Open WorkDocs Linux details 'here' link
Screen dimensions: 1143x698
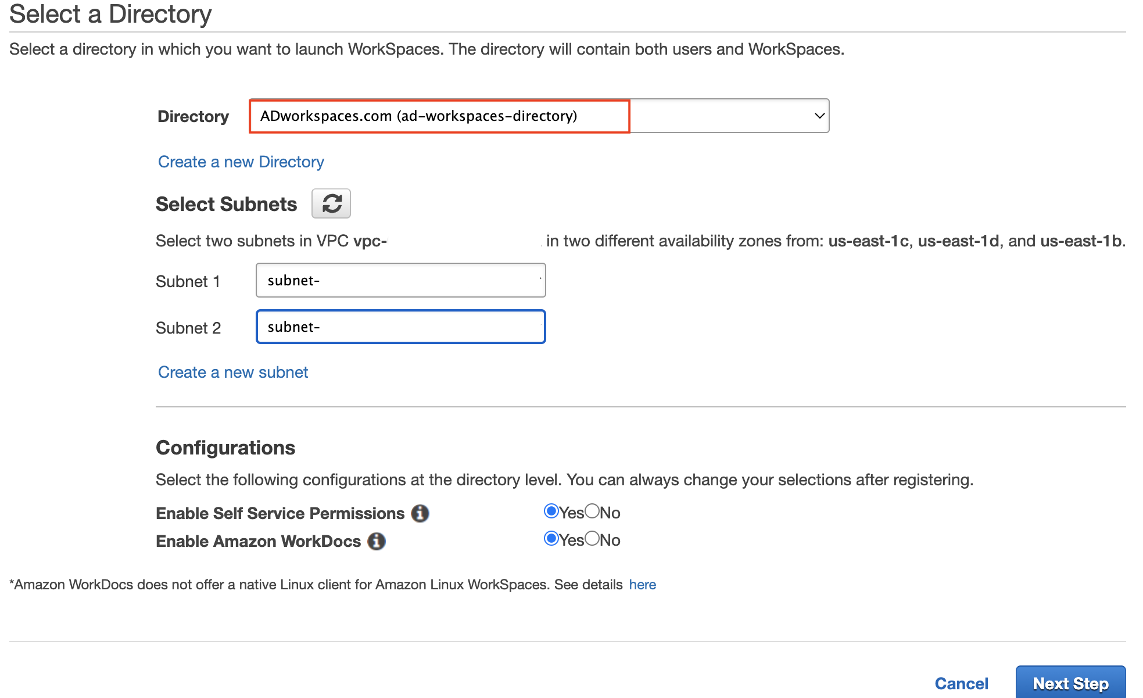coord(643,585)
